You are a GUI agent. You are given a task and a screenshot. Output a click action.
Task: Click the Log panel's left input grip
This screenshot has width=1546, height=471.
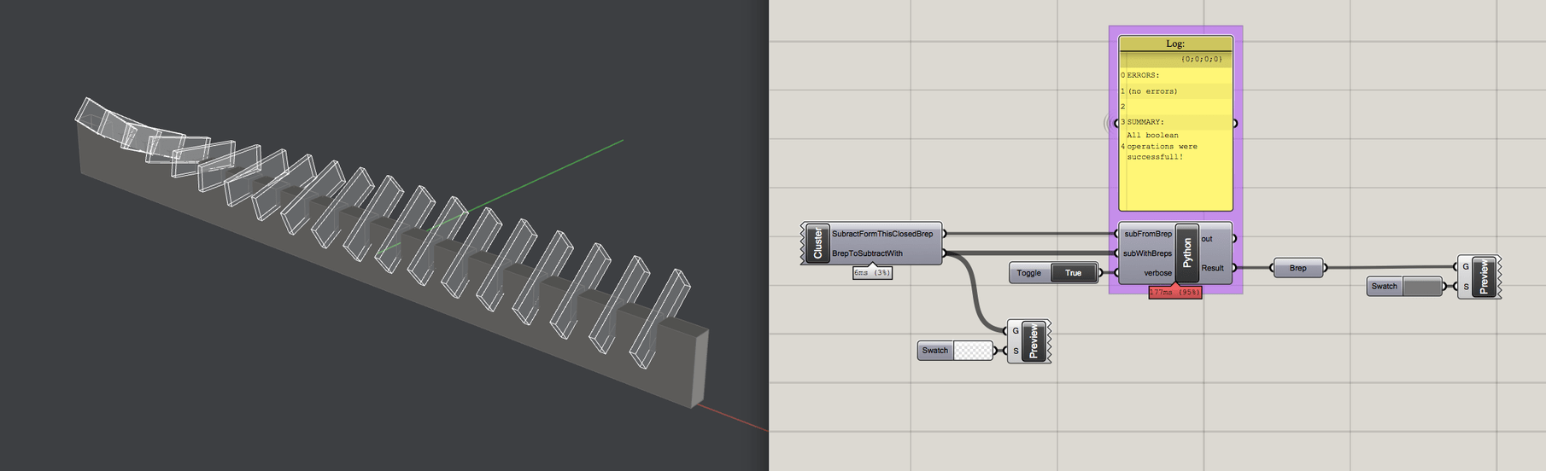pos(1116,123)
